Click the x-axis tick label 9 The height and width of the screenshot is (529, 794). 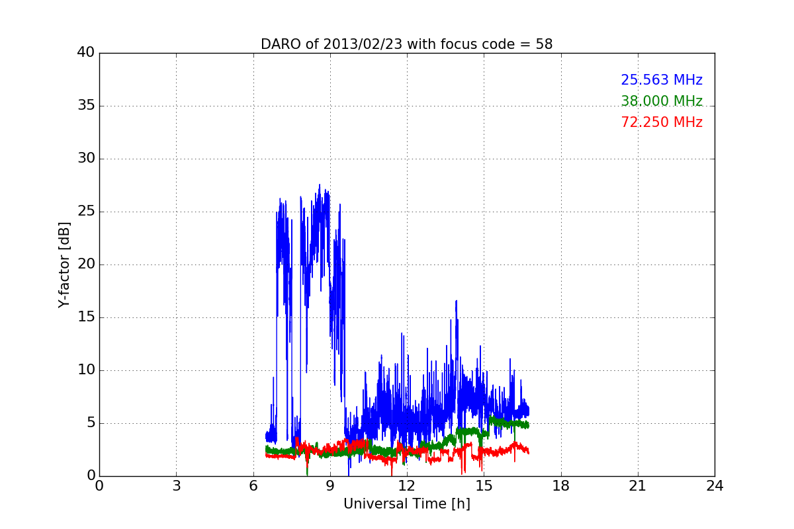[x=330, y=486]
